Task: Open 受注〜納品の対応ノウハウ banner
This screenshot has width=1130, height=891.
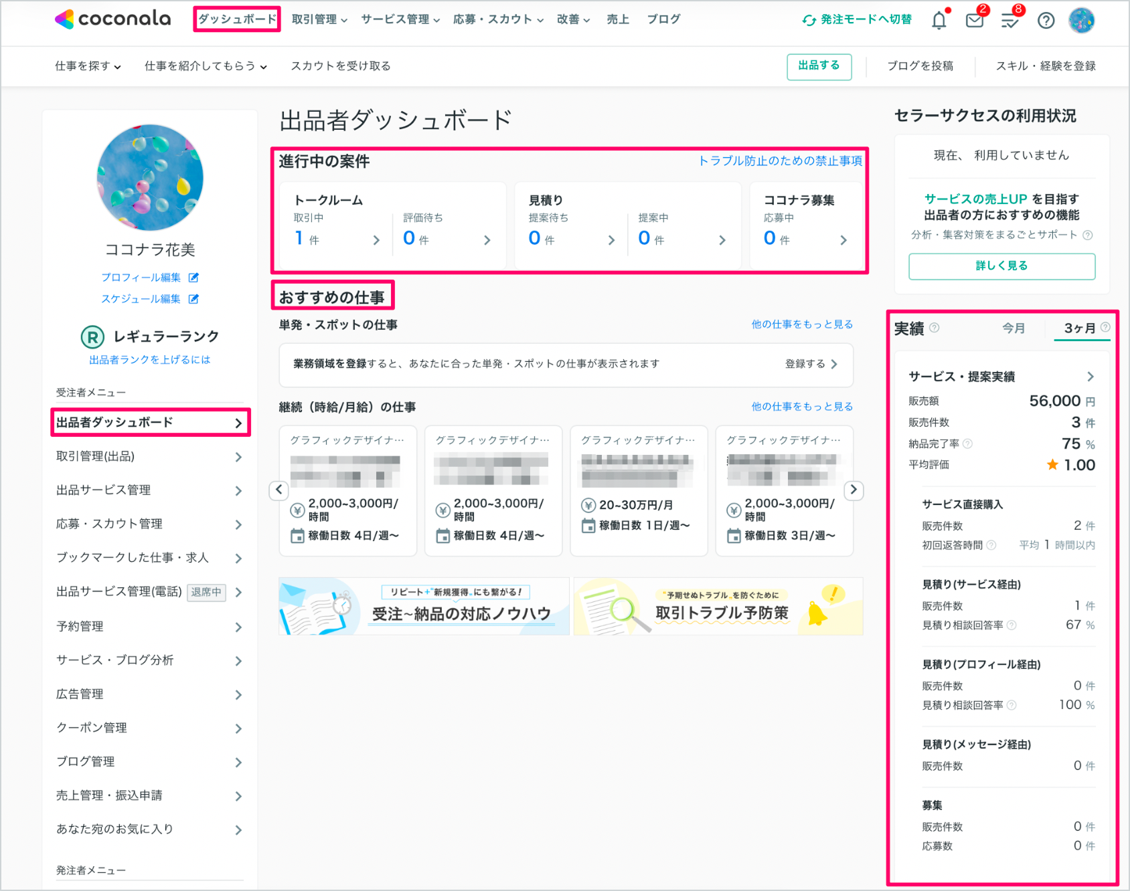Action: click(424, 607)
